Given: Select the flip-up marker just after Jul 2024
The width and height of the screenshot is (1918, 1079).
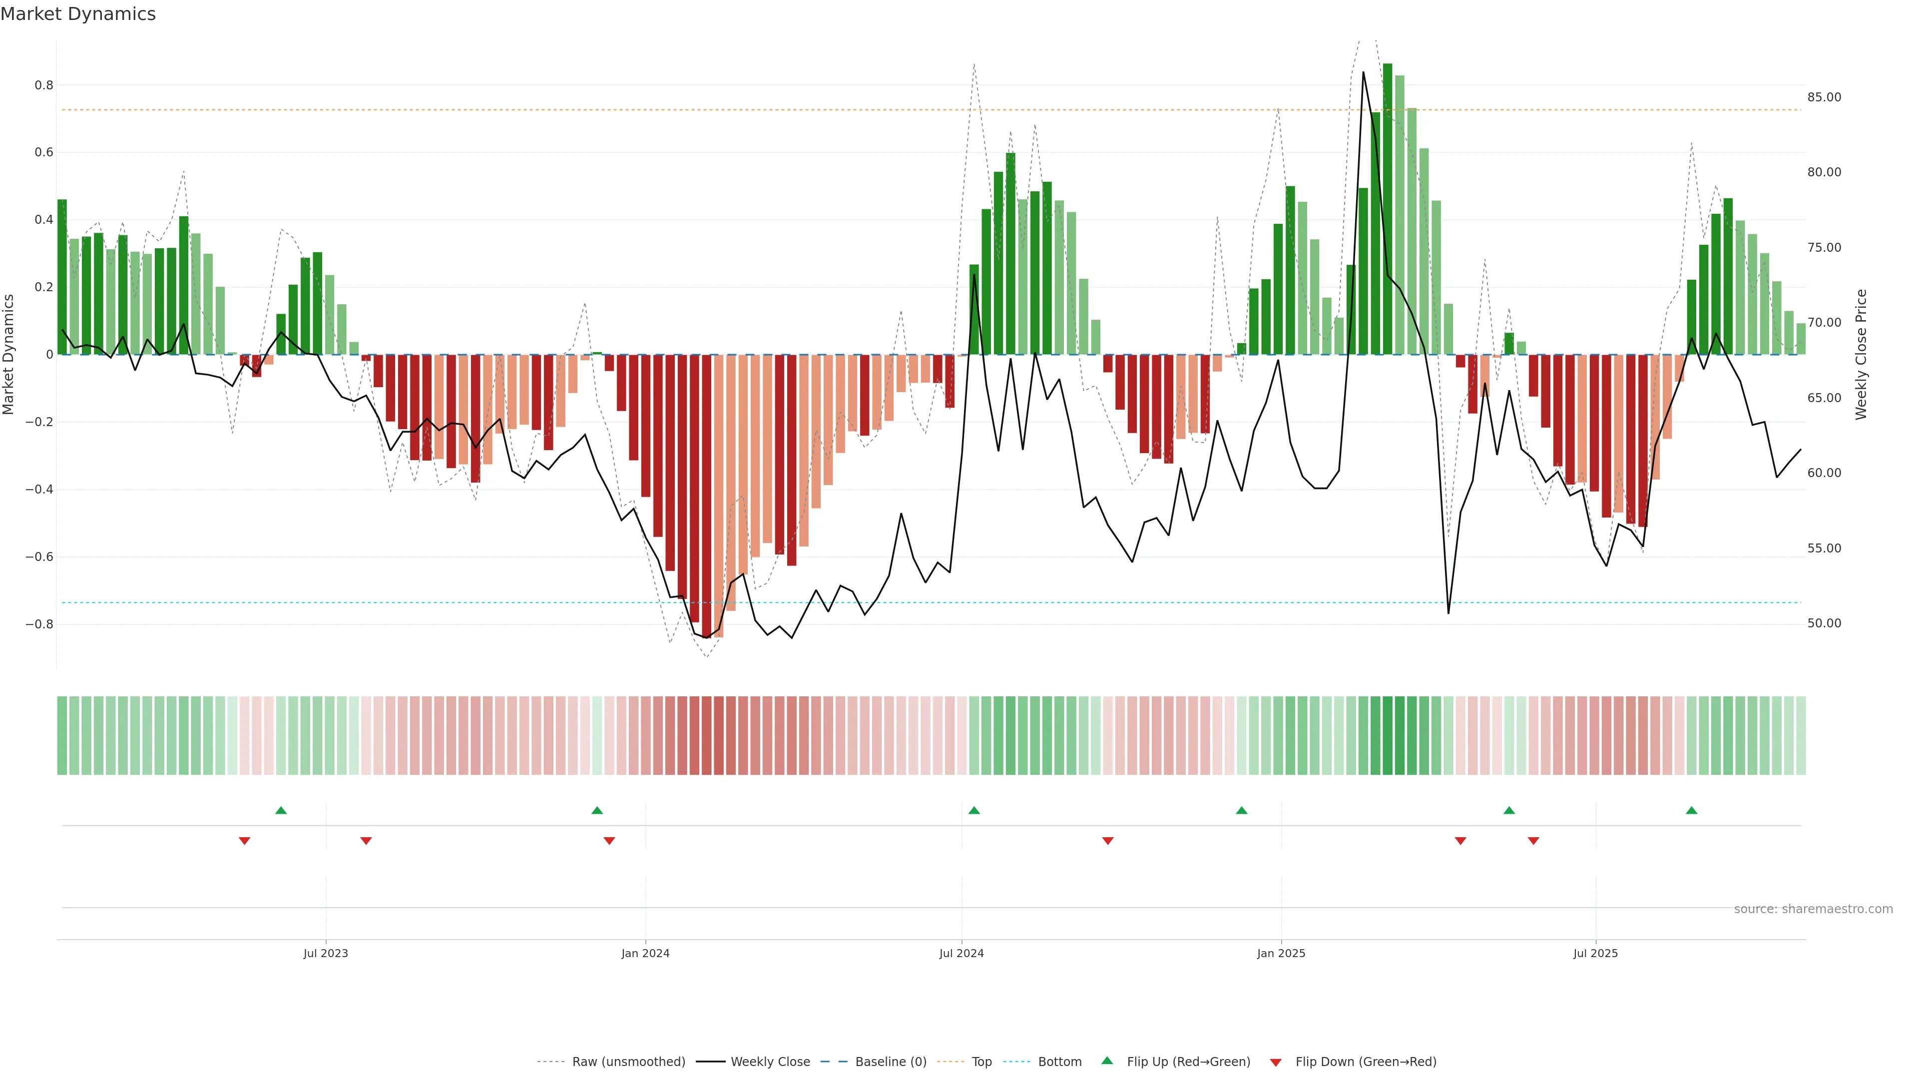Looking at the screenshot, I should (x=974, y=810).
